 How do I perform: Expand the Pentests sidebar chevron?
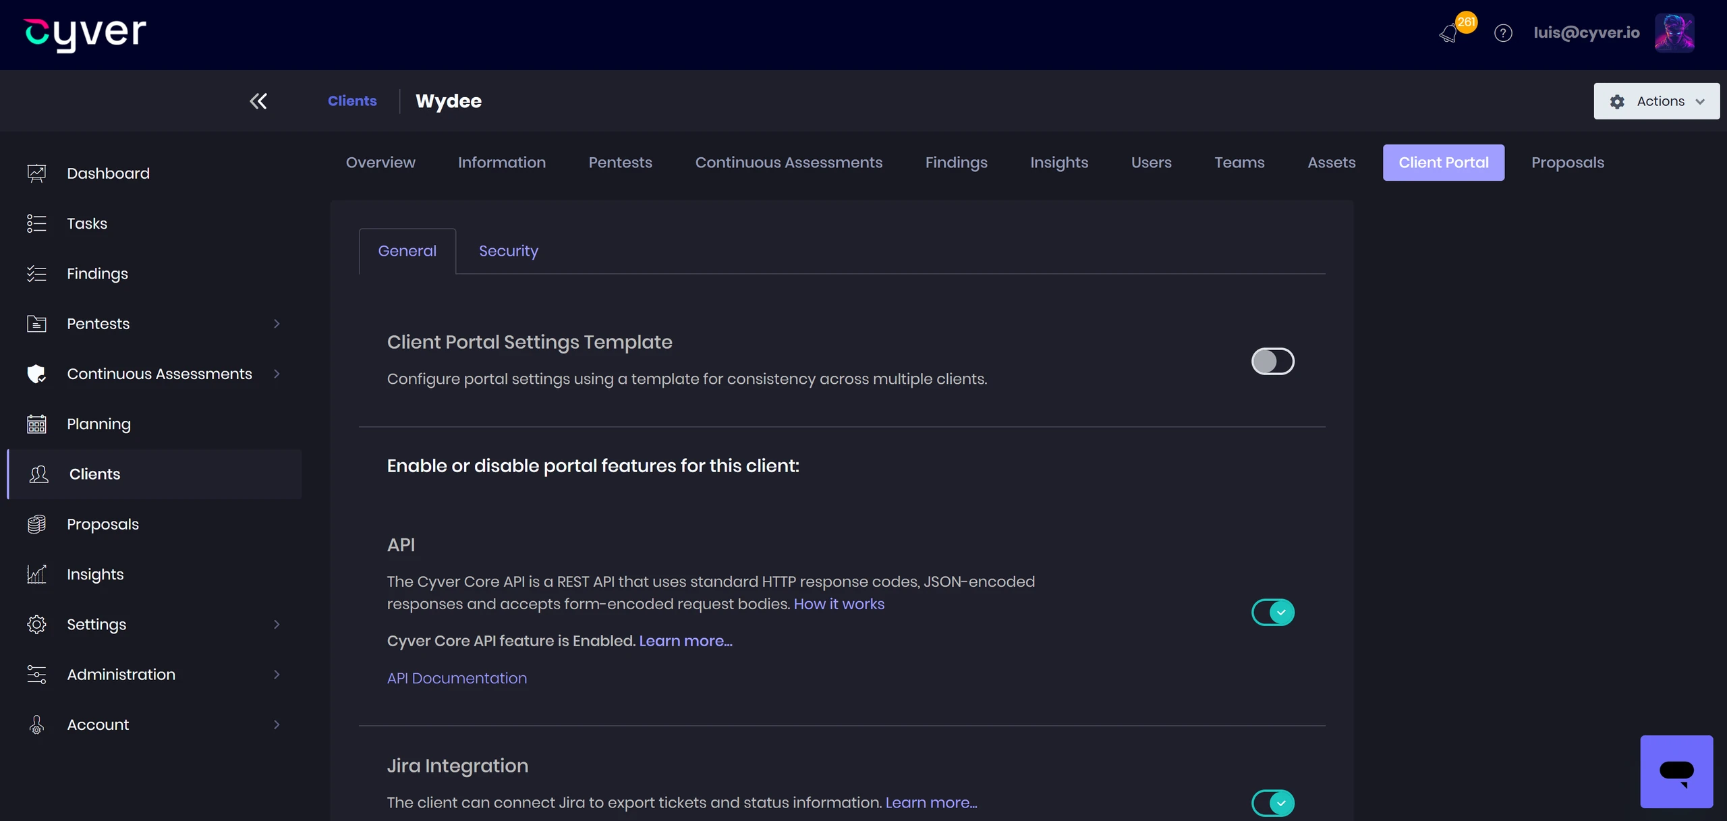click(277, 324)
